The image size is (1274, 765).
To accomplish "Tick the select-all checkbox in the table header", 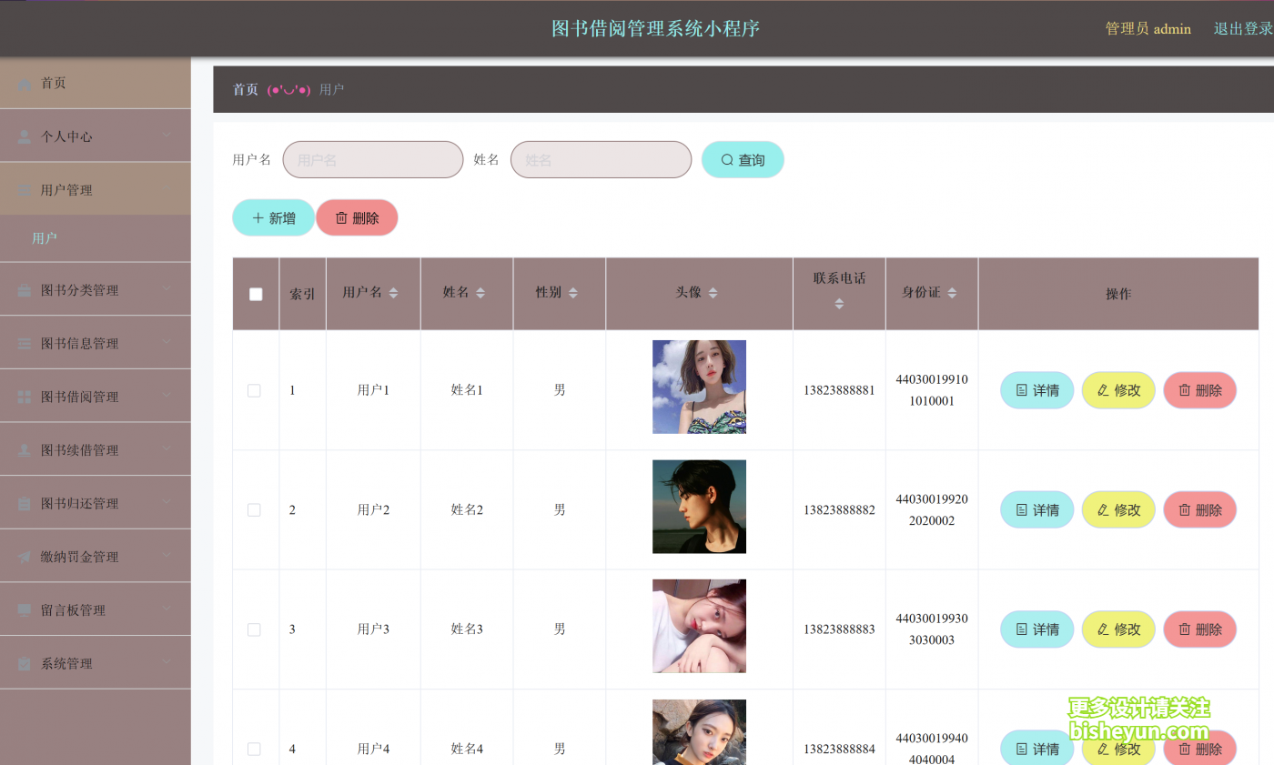I will point(256,294).
